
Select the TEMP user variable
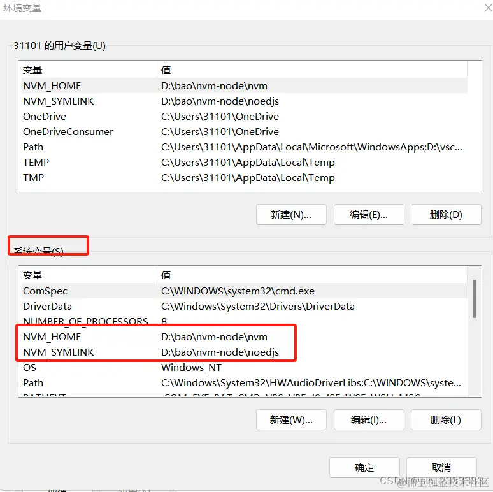pos(245,163)
